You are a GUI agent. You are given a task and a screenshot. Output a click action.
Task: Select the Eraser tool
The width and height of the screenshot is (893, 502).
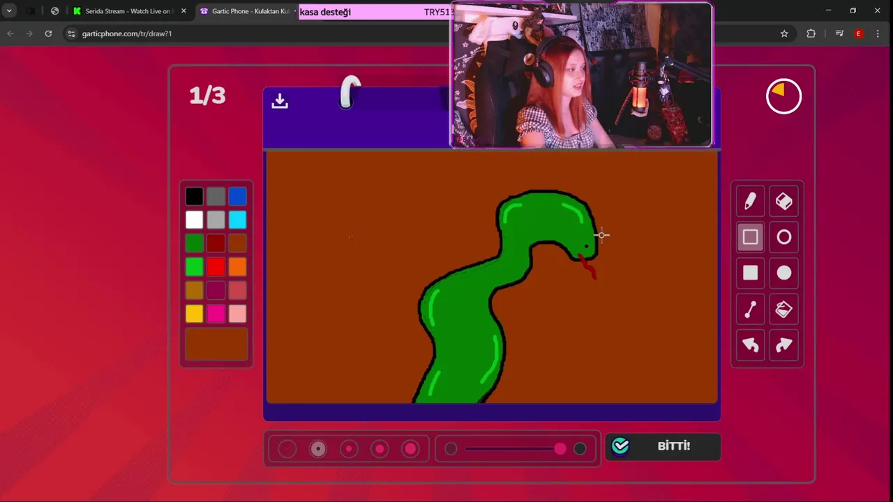(784, 201)
